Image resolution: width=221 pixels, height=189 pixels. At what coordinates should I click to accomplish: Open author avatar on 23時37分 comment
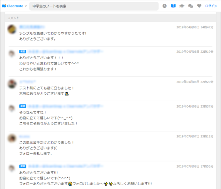[12, 108]
